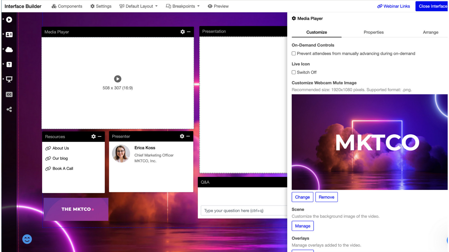Open Resources widget gear settings
This screenshot has height=252, width=449.
pos(93,136)
